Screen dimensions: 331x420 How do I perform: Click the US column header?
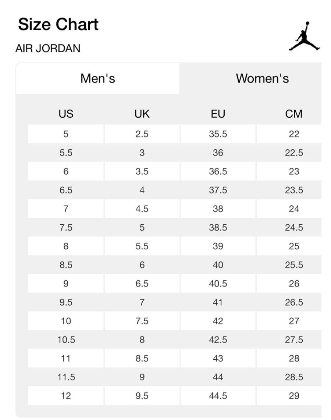(66, 114)
